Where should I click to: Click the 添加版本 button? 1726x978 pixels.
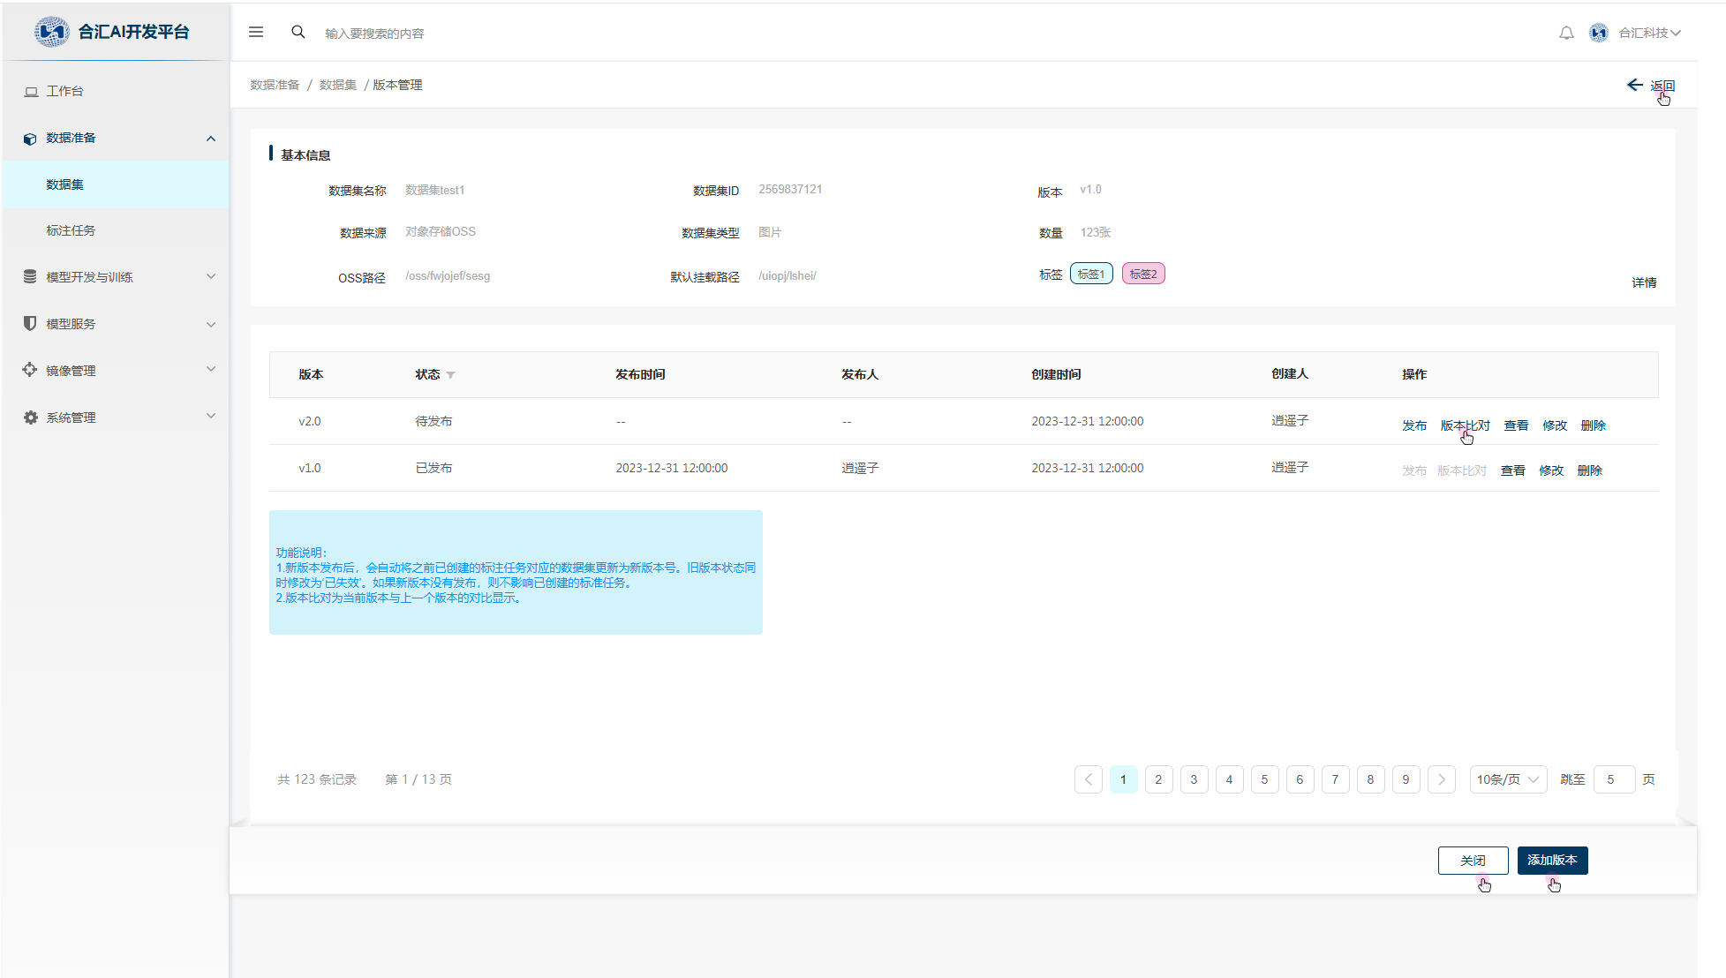click(x=1552, y=860)
